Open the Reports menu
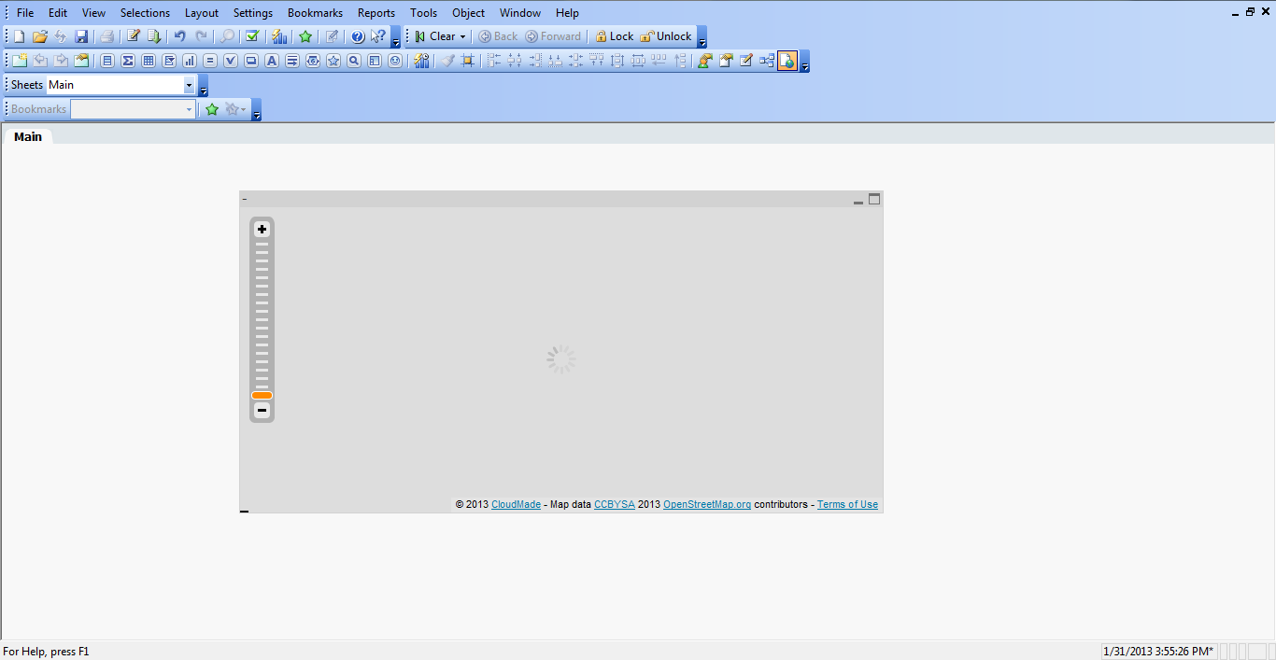 376,13
